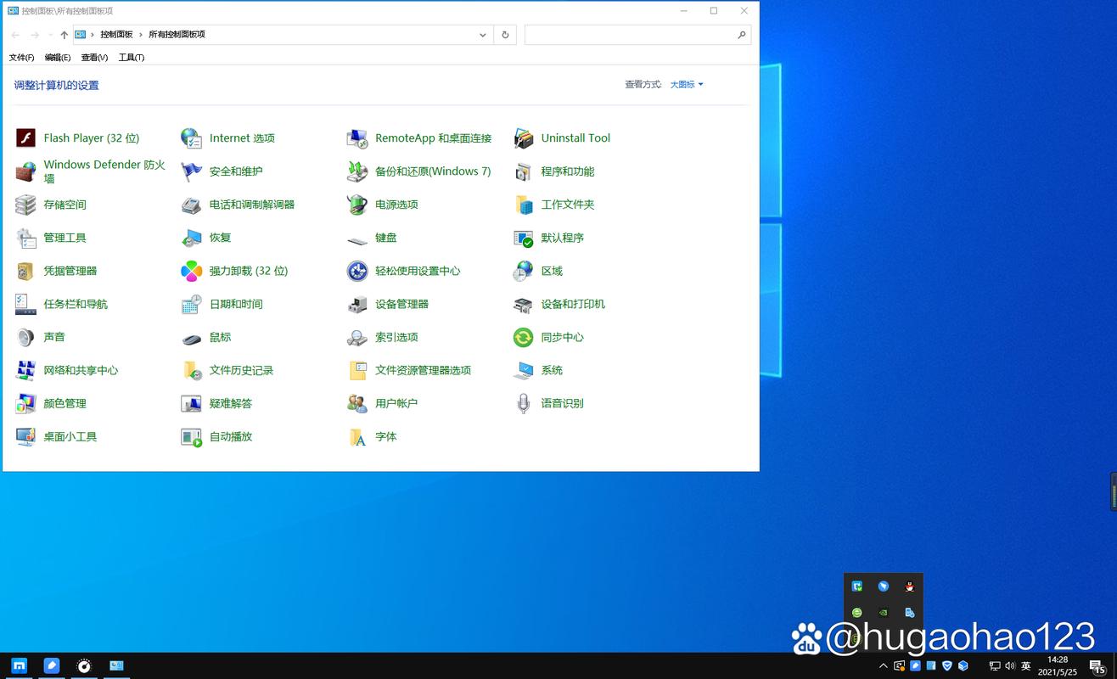Click the 语音识别 microphone icon
This screenshot has height=679, width=1117.
[x=523, y=404]
